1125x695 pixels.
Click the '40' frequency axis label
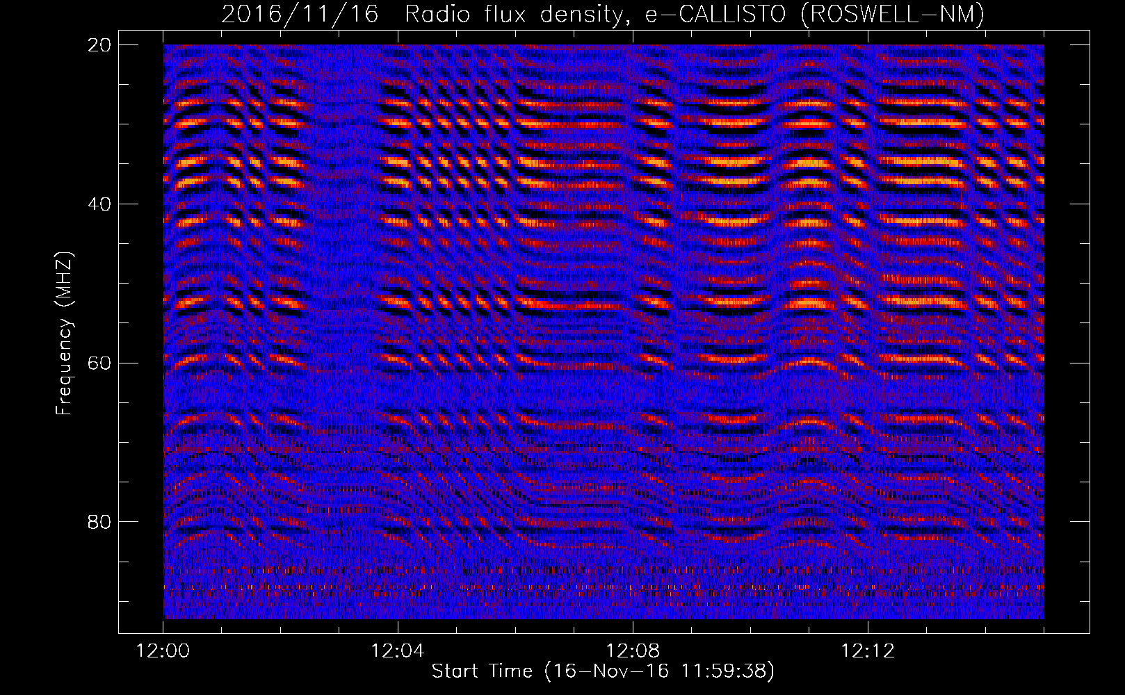tap(100, 204)
